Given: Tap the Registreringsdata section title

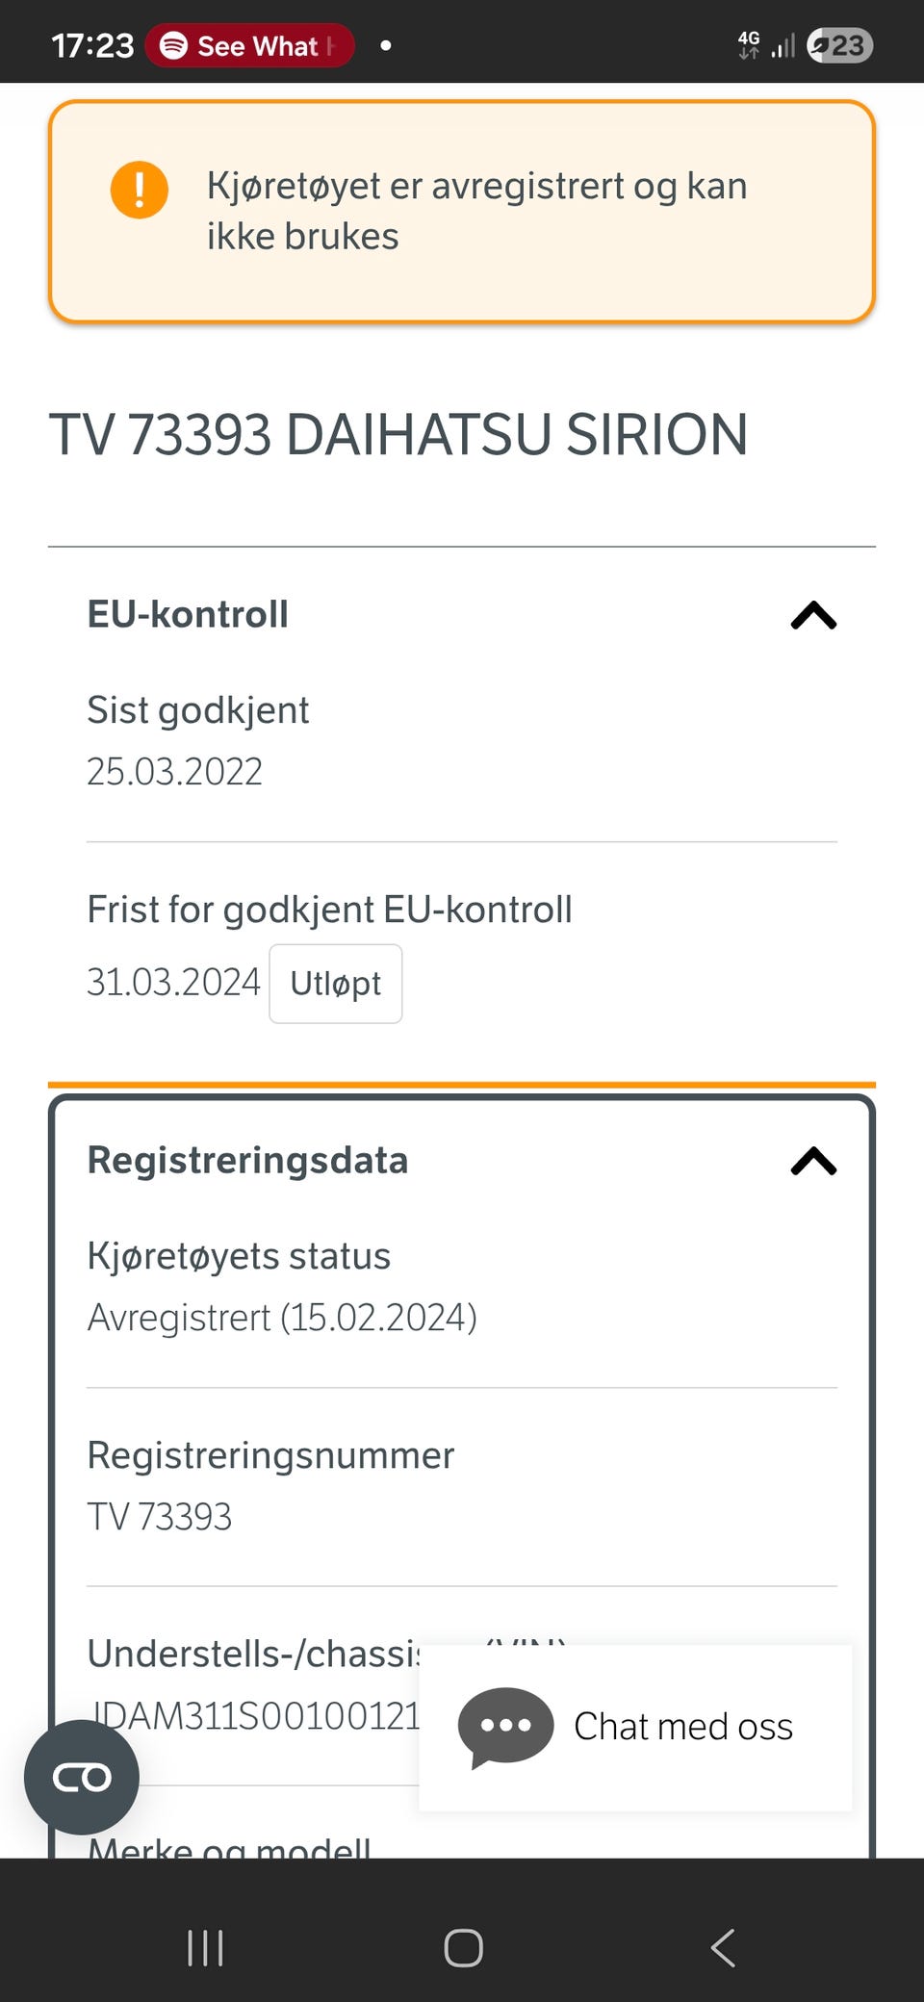Looking at the screenshot, I should pos(248,1161).
